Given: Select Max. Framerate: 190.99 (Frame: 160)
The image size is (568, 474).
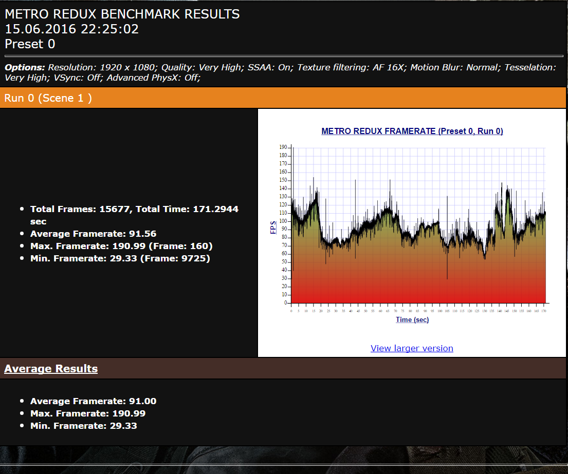Looking at the screenshot, I should (121, 246).
